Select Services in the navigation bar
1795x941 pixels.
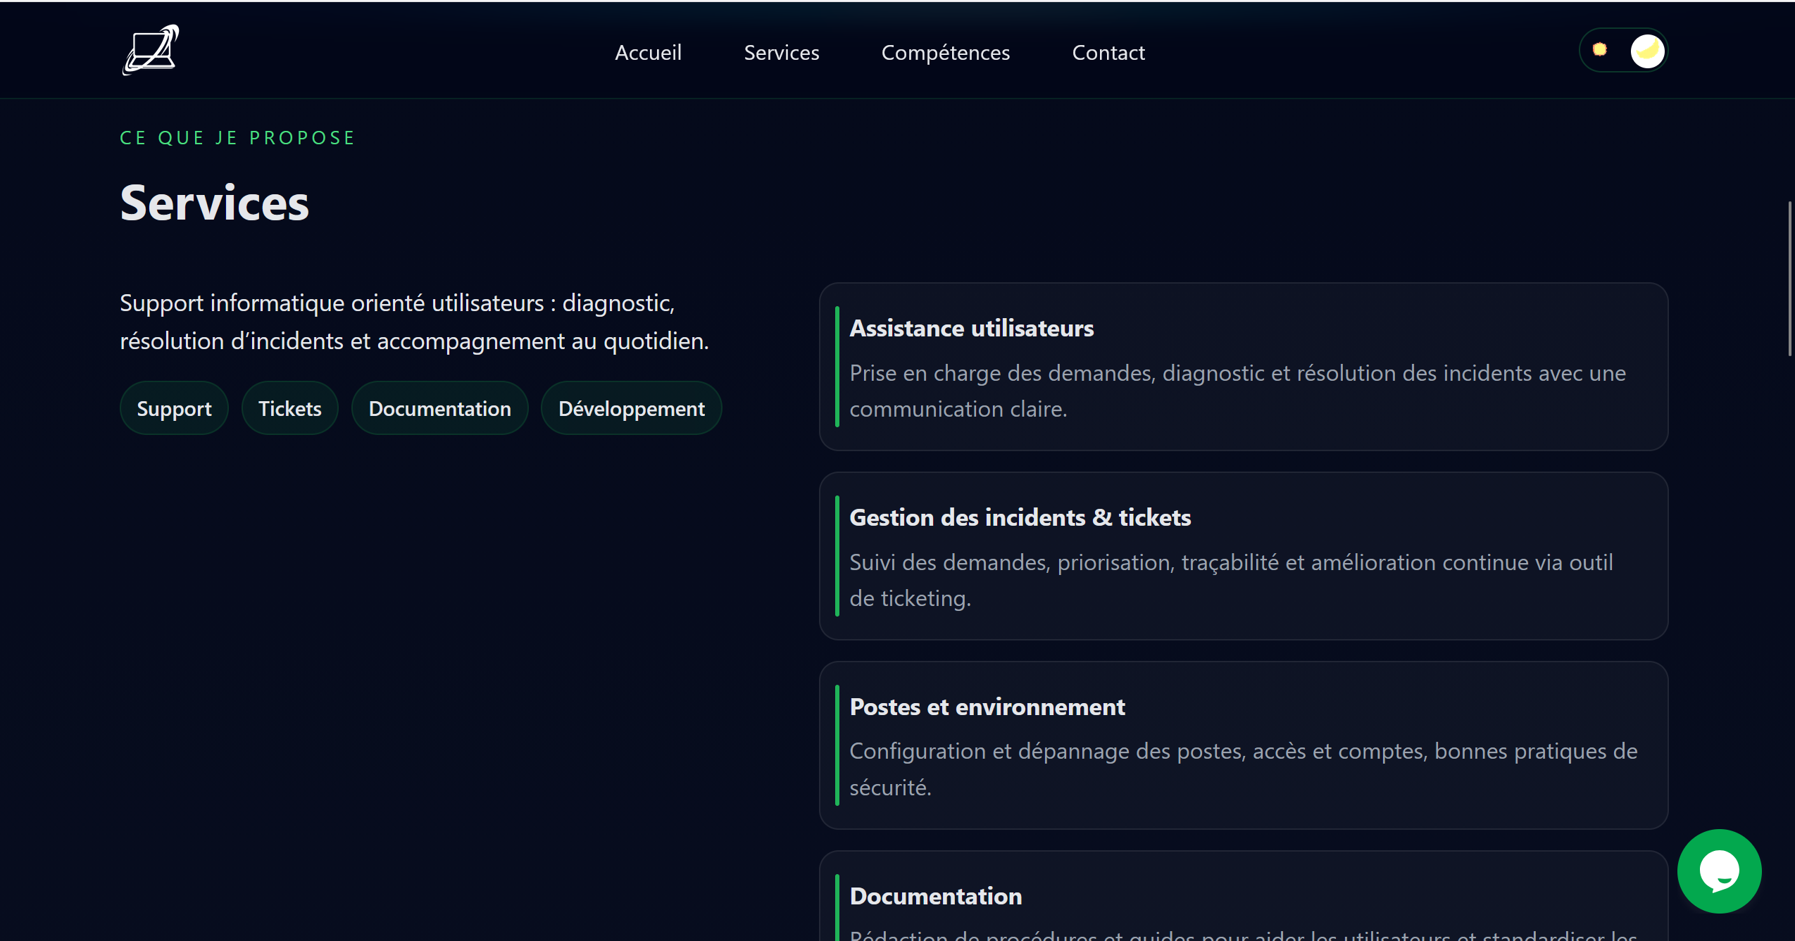coord(782,52)
